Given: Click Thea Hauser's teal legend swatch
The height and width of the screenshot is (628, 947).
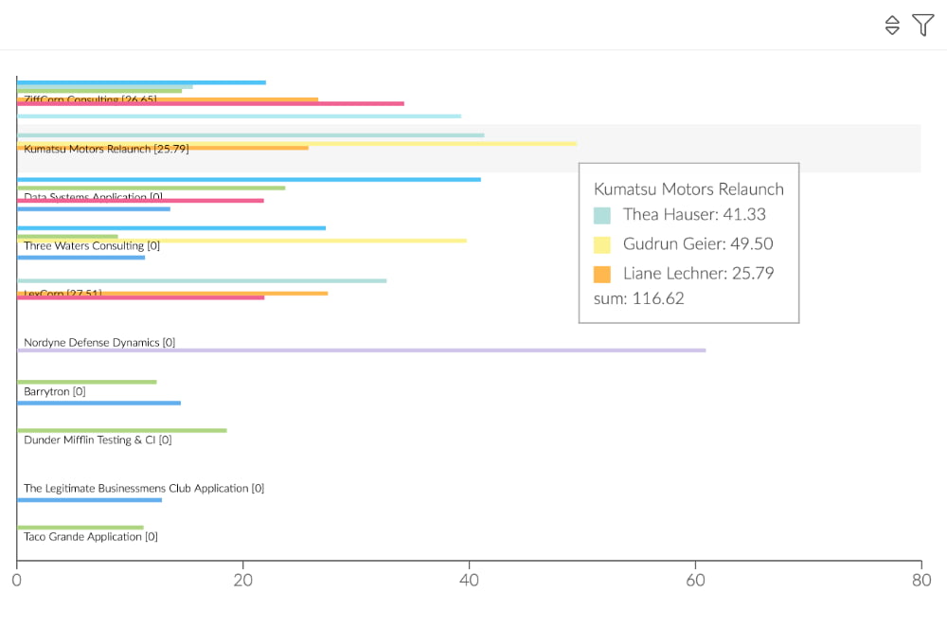Looking at the screenshot, I should (x=602, y=216).
